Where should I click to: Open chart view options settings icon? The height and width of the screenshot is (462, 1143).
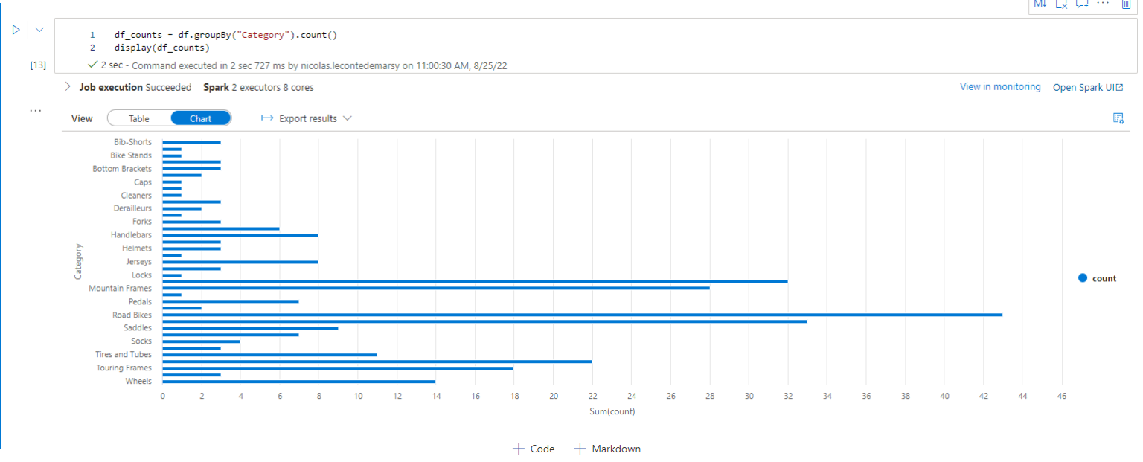pyautogui.click(x=1118, y=118)
